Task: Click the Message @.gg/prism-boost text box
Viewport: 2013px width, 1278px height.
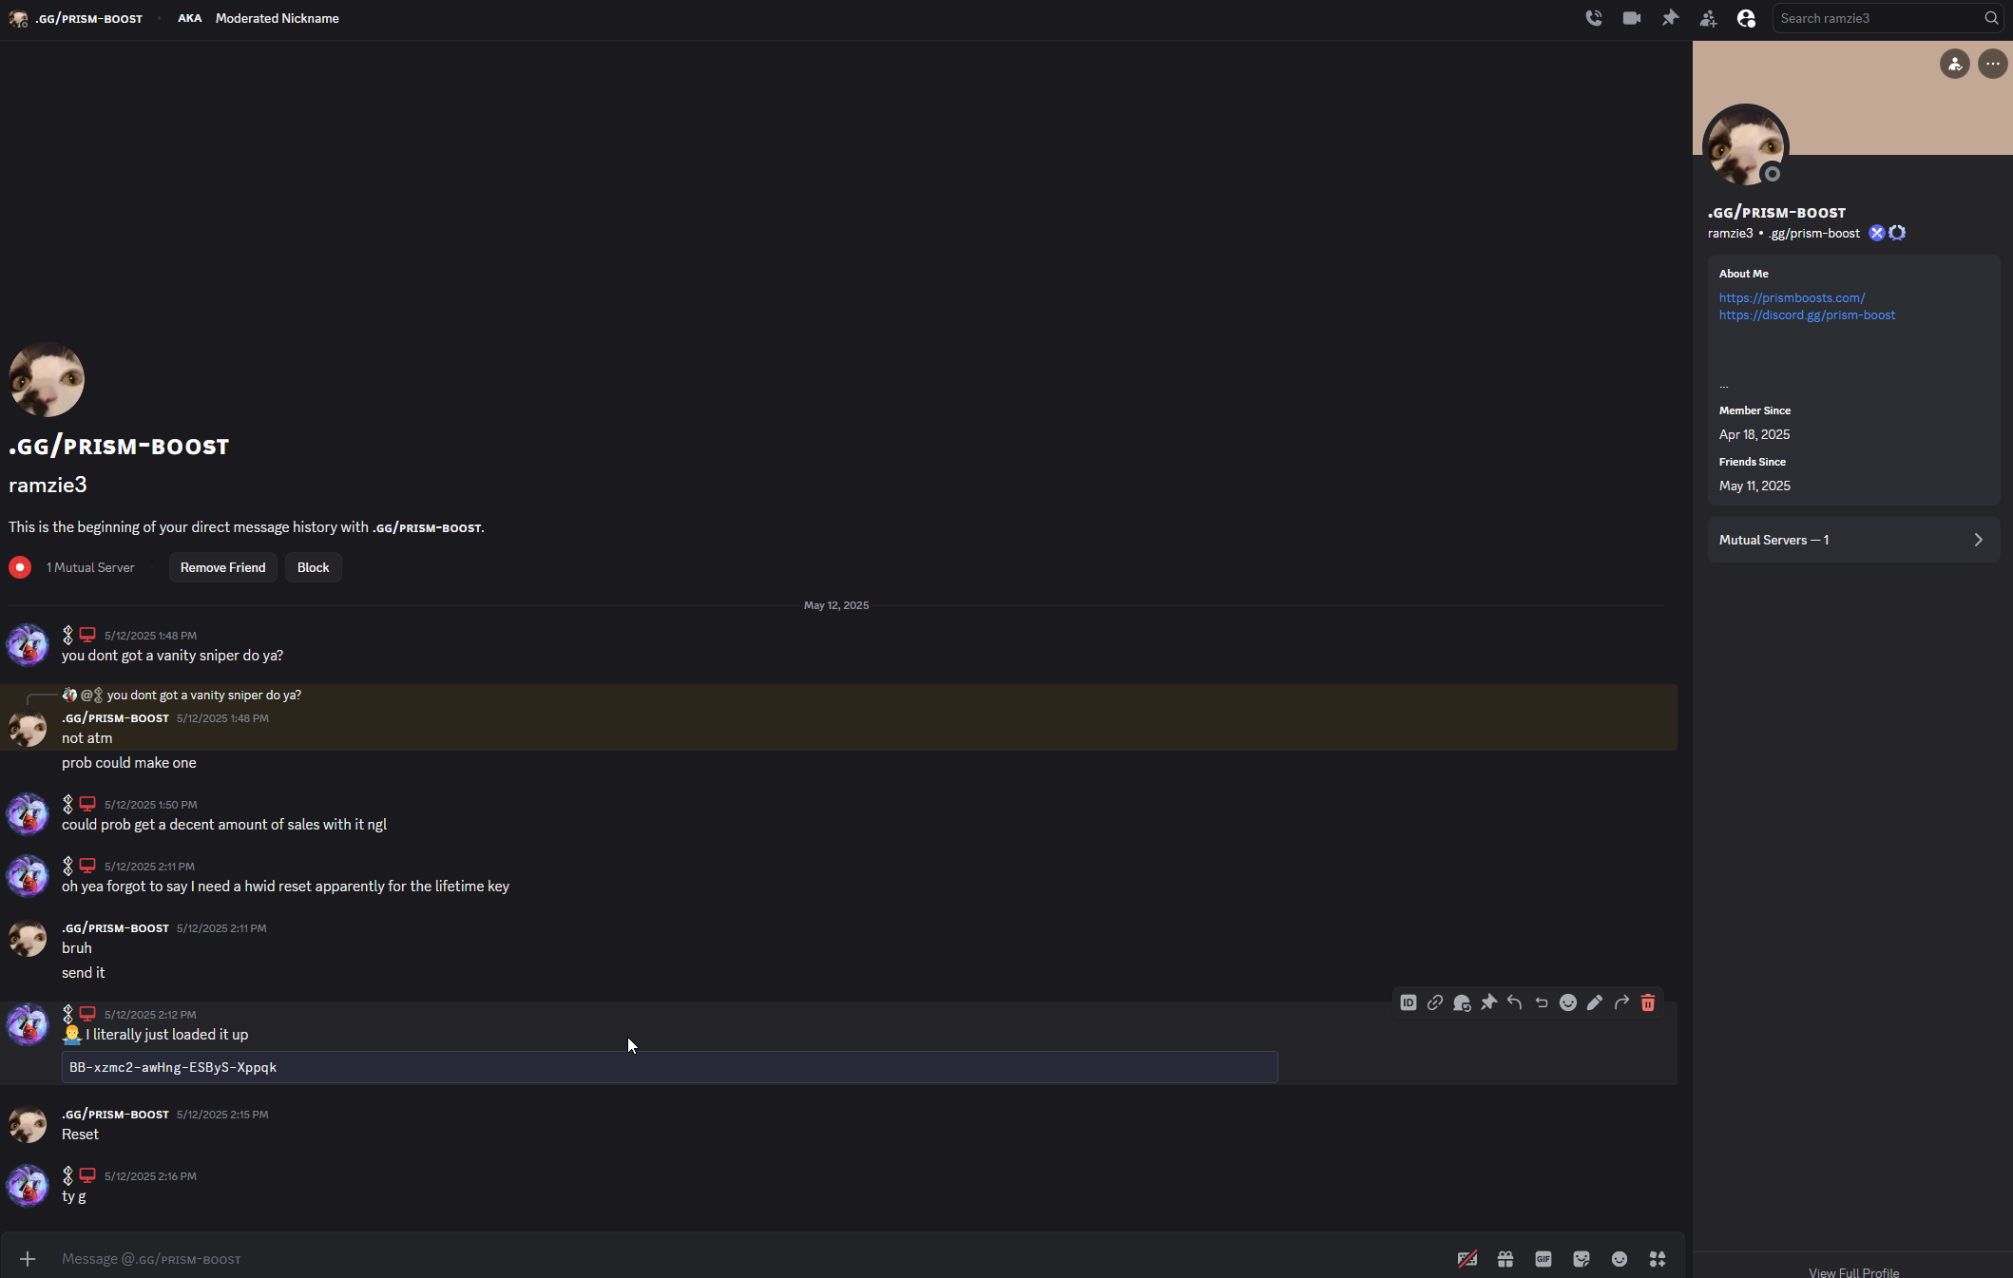Action: (741, 1259)
